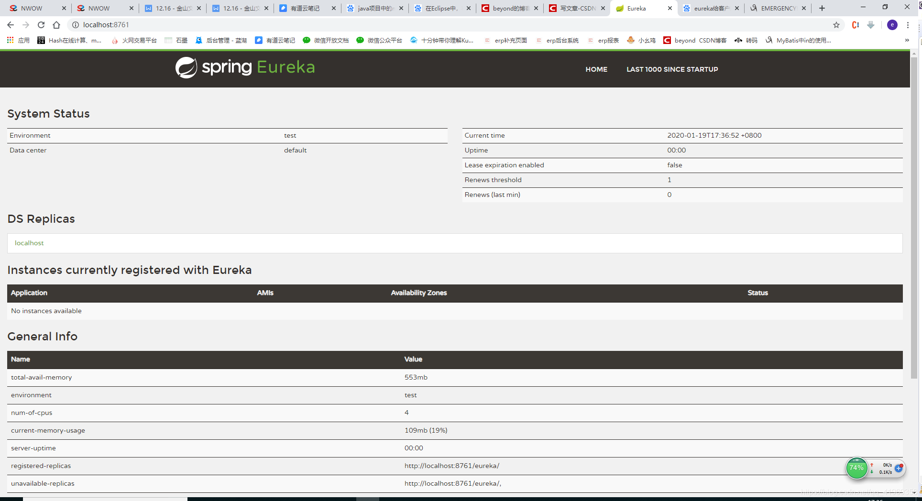The height and width of the screenshot is (501, 922).
Task: Click the download arrow extension icon
Action: 871,25
